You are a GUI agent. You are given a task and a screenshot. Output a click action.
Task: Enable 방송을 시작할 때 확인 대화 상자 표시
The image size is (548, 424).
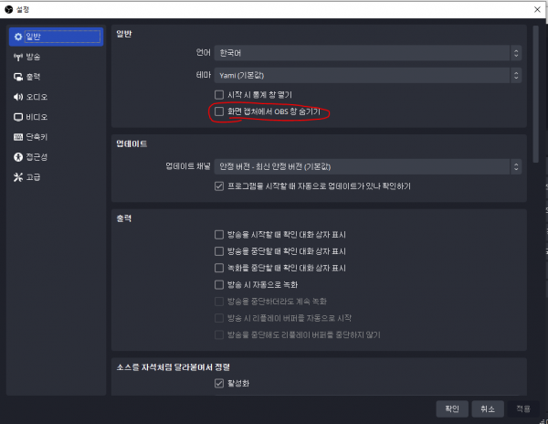point(219,235)
